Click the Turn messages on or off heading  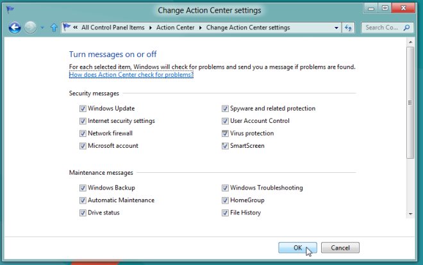(113, 54)
